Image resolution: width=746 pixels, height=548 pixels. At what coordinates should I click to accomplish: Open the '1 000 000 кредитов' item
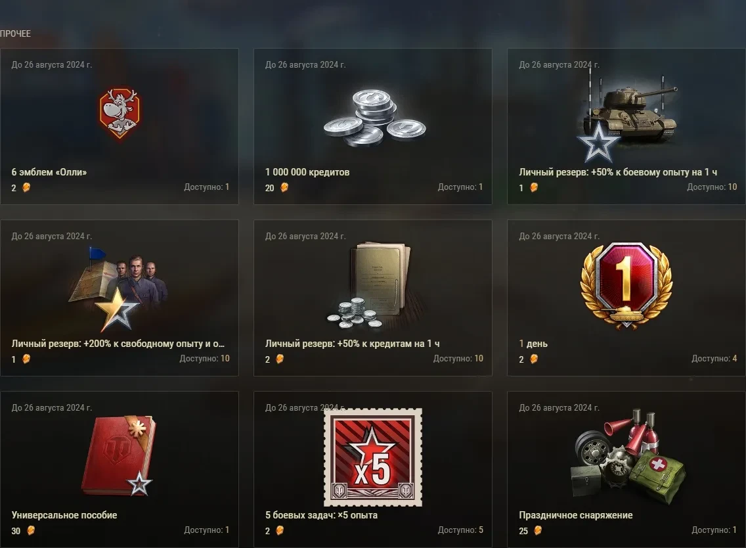coord(307,172)
